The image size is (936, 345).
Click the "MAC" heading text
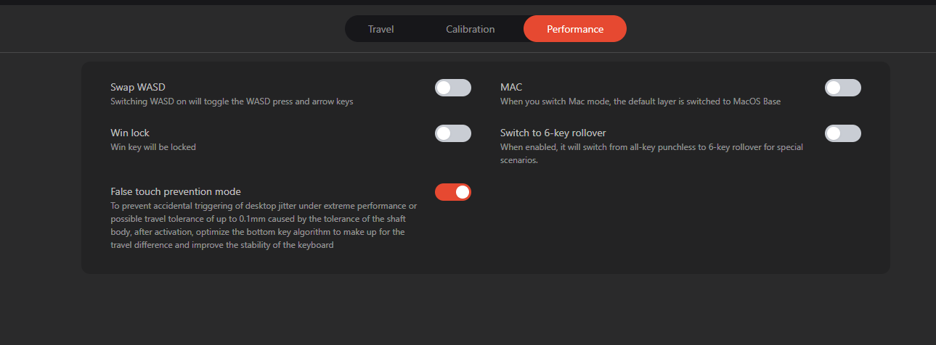click(511, 87)
